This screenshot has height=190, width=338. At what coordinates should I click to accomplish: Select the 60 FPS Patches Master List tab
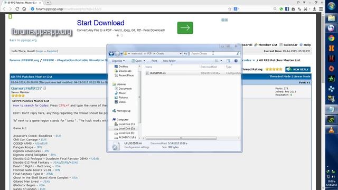[x=22, y=3]
